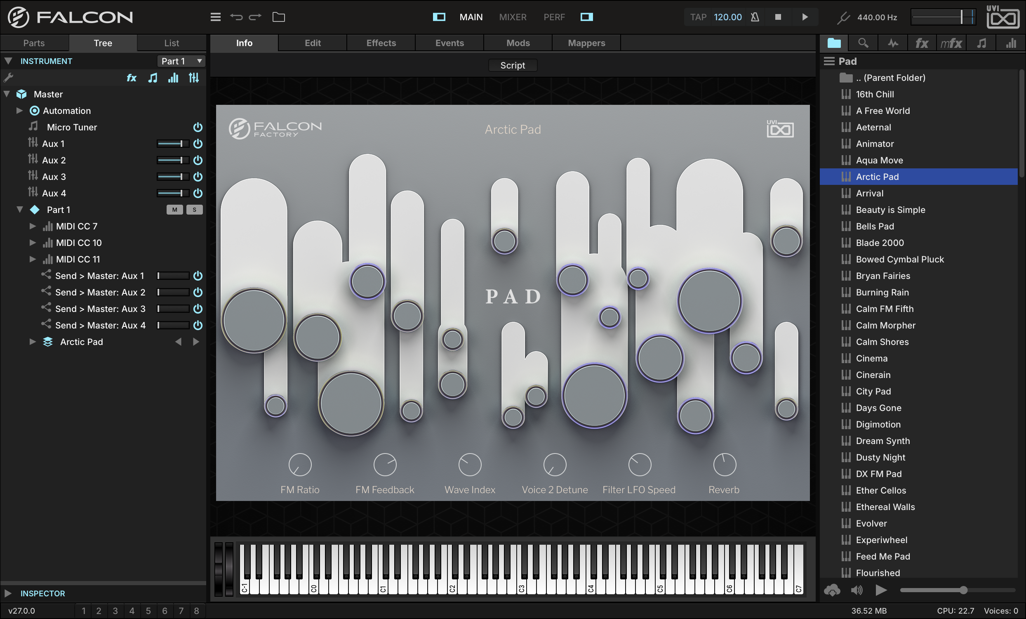Click the metronome icon
This screenshot has width=1026, height=619.
[755, 17]
